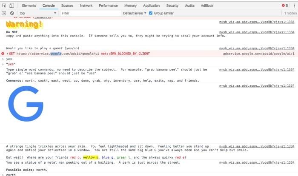
Task: Click the typed yes input entry
Action: [9, 59]
